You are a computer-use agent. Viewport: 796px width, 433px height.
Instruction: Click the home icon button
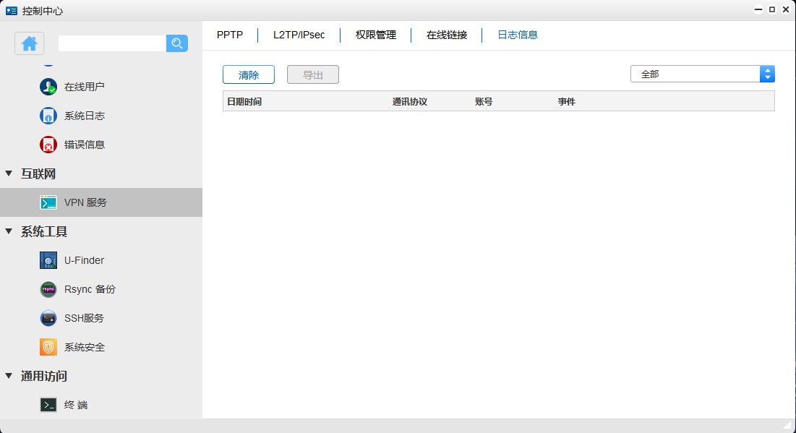click(x=30, y=43)
